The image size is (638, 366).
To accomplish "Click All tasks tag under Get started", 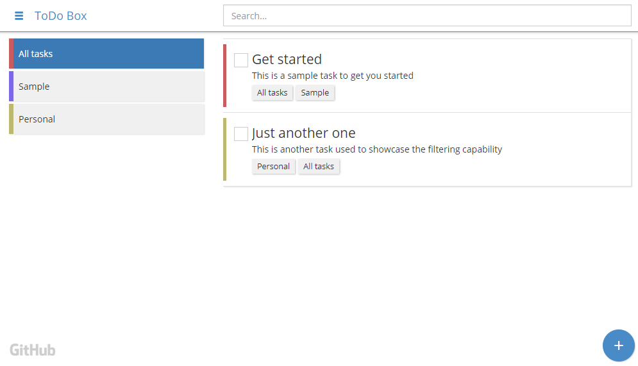I will coord(272,93).
